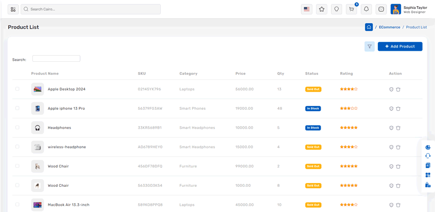The image size is (435, 212).
Task: Click the notification bell icon
Action: pos(366,9)
